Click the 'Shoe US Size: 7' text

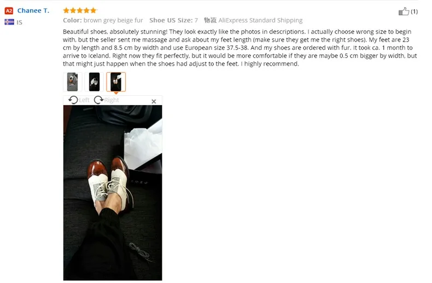[x=173, y=20]
